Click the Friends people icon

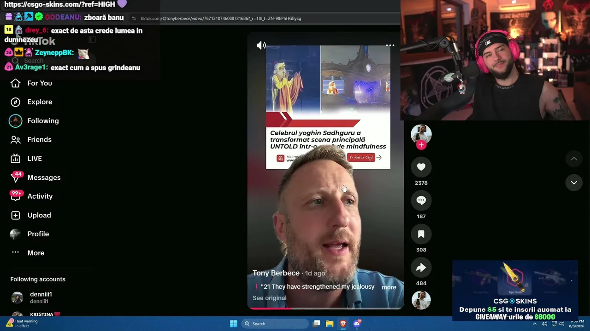point(15,140)
